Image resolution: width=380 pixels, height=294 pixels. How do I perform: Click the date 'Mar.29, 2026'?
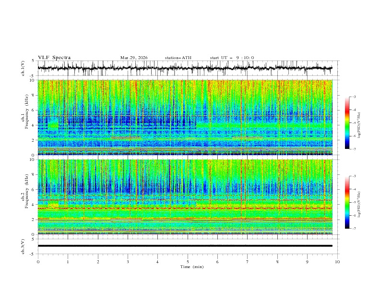pyautogui.click(x=134, y=58)
